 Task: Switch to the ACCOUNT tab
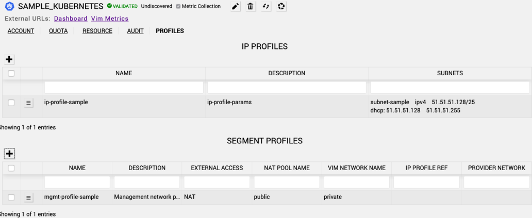pyautogui.click(x=21, y=31)
